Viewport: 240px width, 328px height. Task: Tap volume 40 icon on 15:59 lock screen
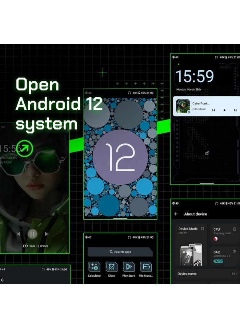[x=175, y=57]
